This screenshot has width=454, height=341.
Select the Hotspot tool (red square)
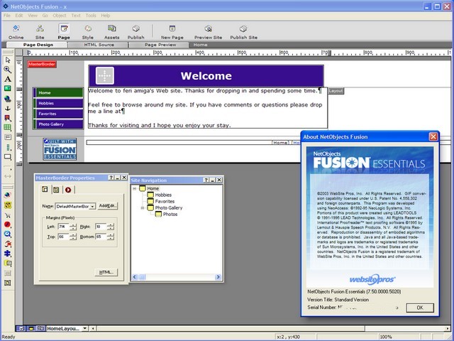click(x=8, y=118)
